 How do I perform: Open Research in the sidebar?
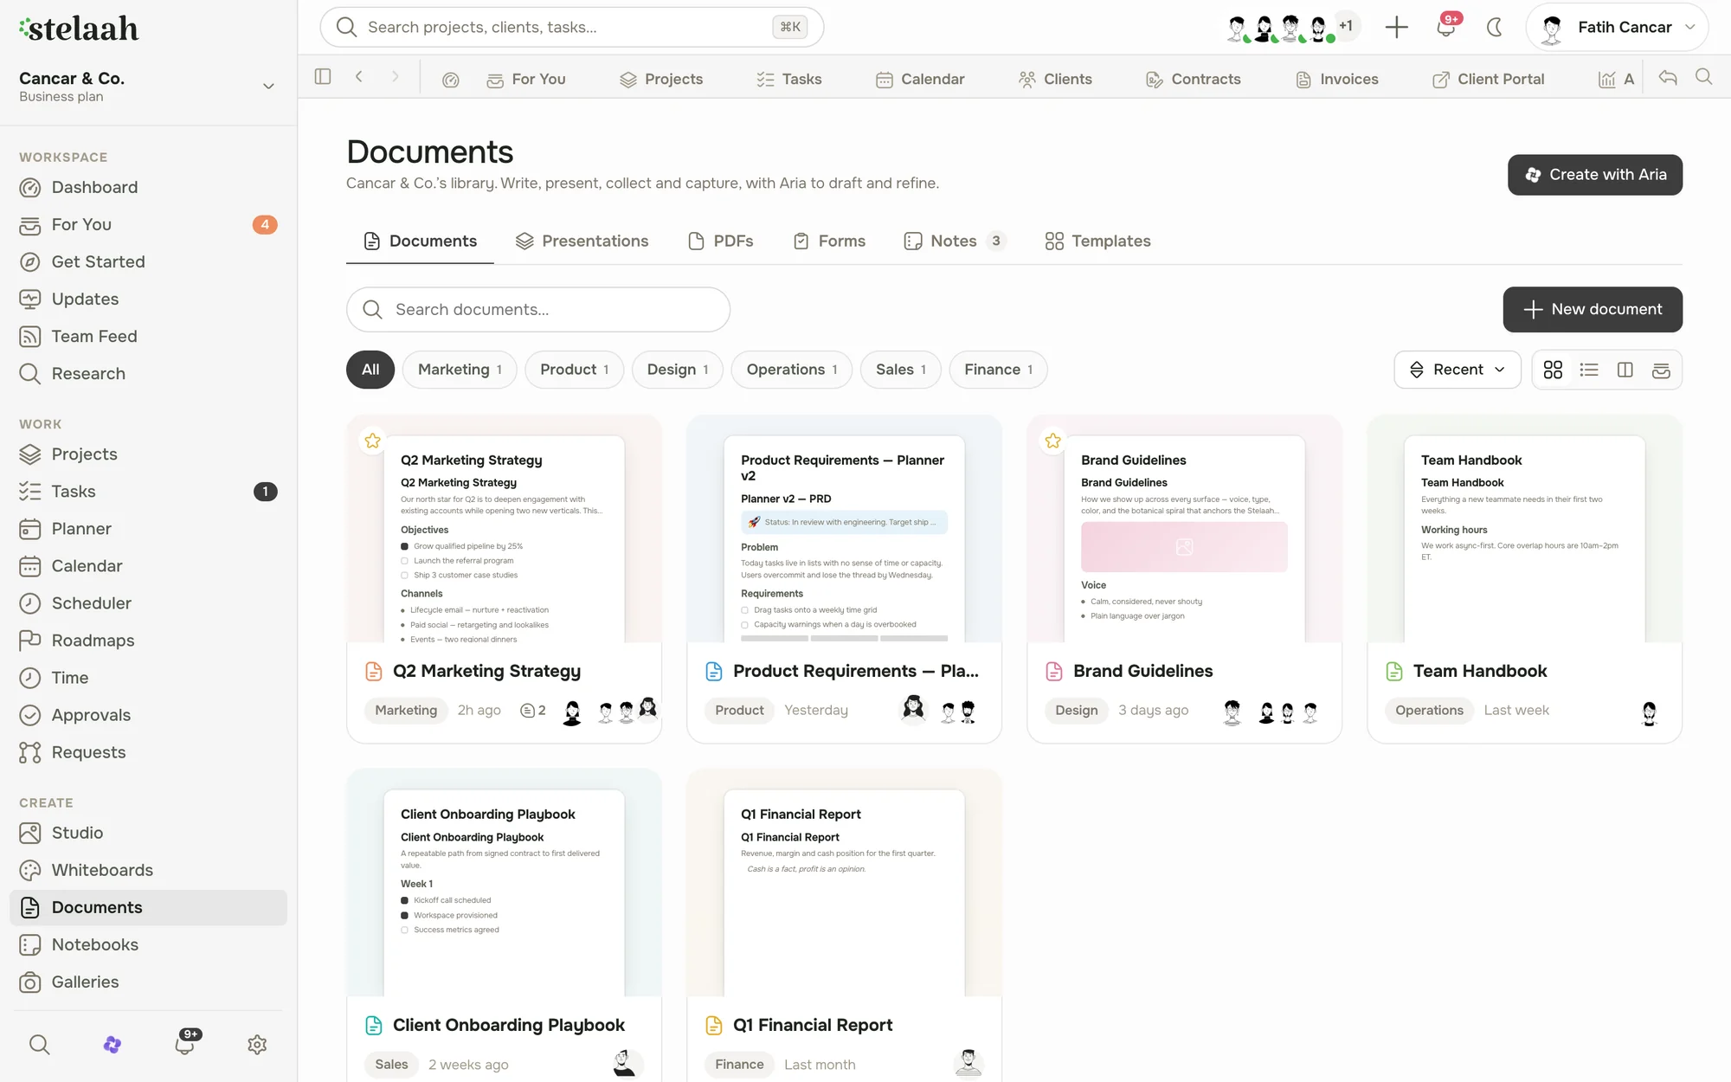[x=148, y=373]
